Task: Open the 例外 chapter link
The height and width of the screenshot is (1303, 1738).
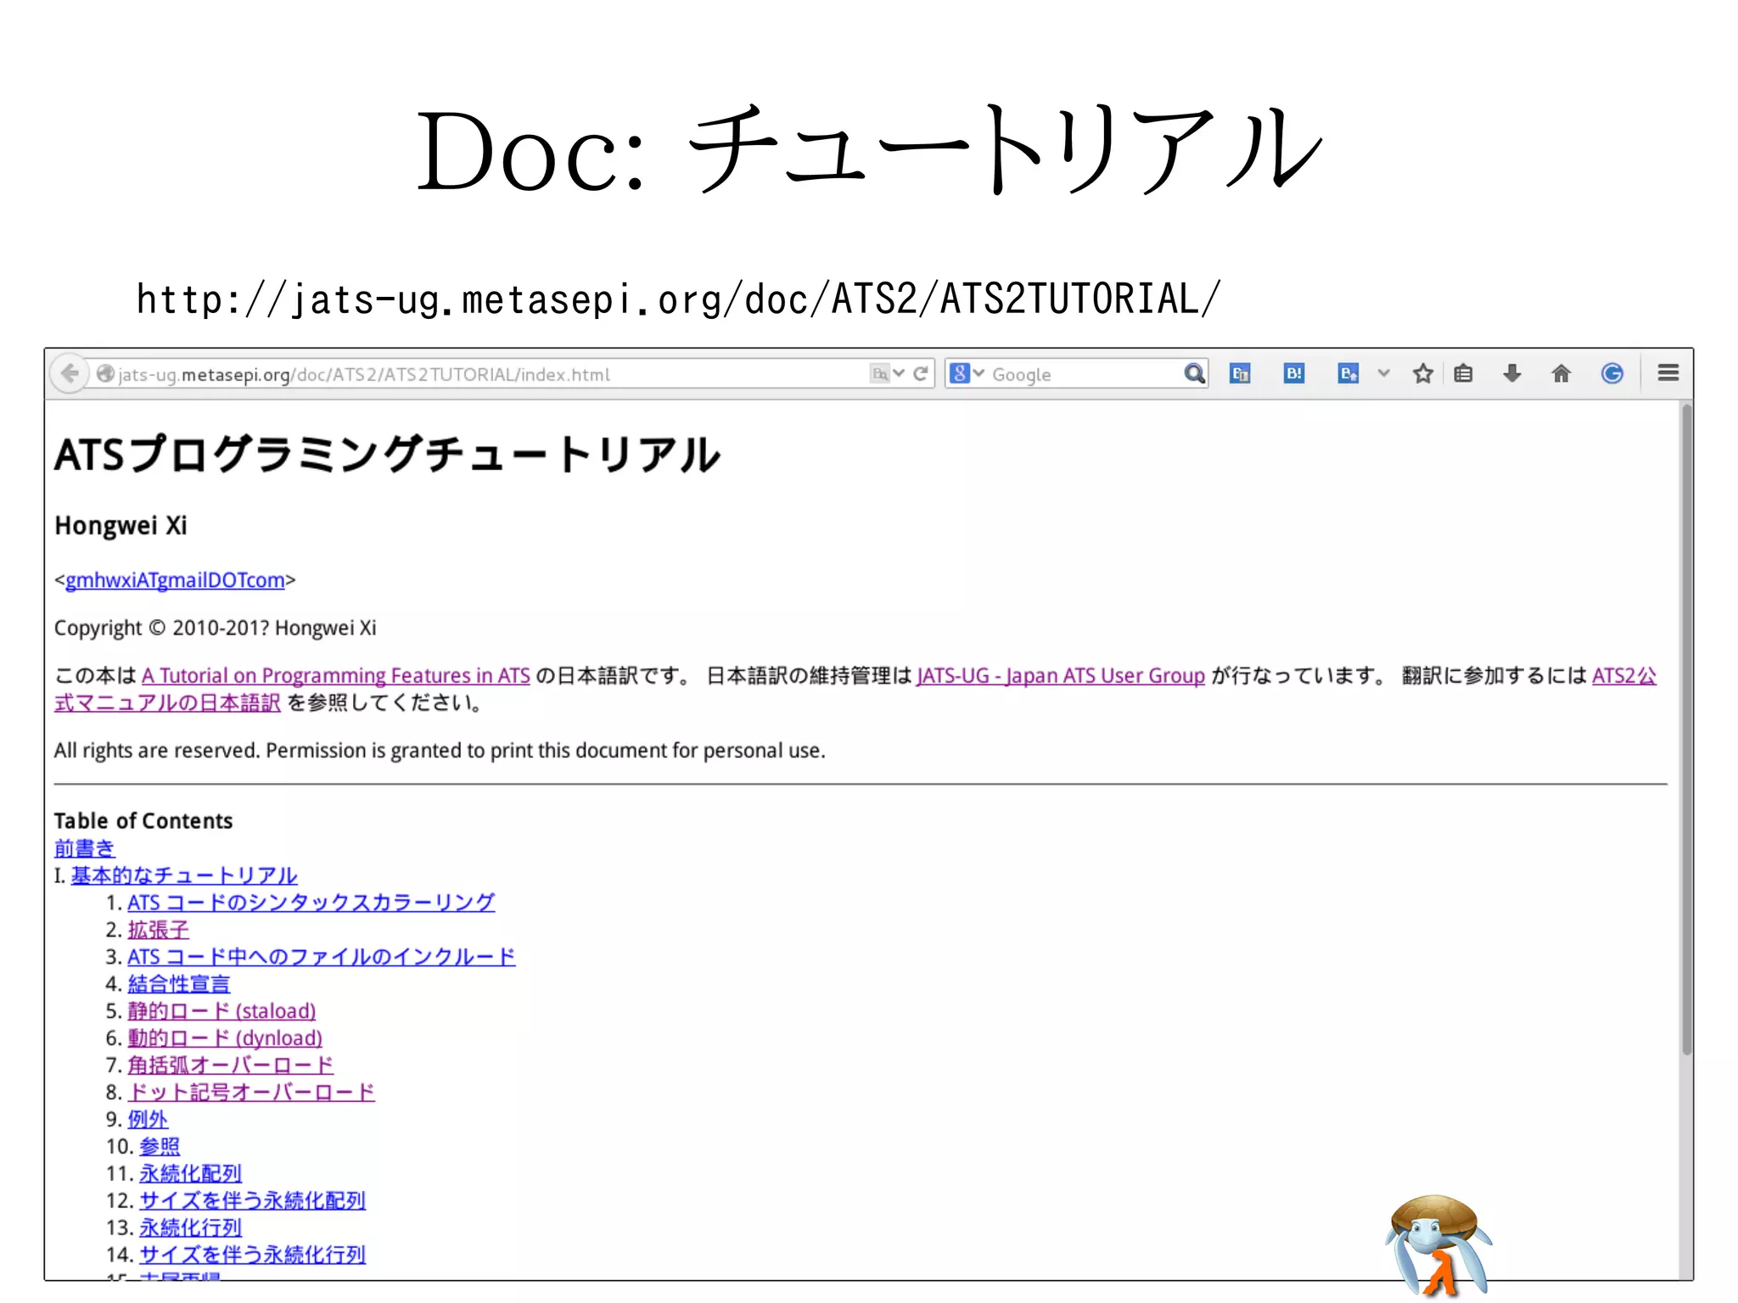Action: [x=149, y=1120]
